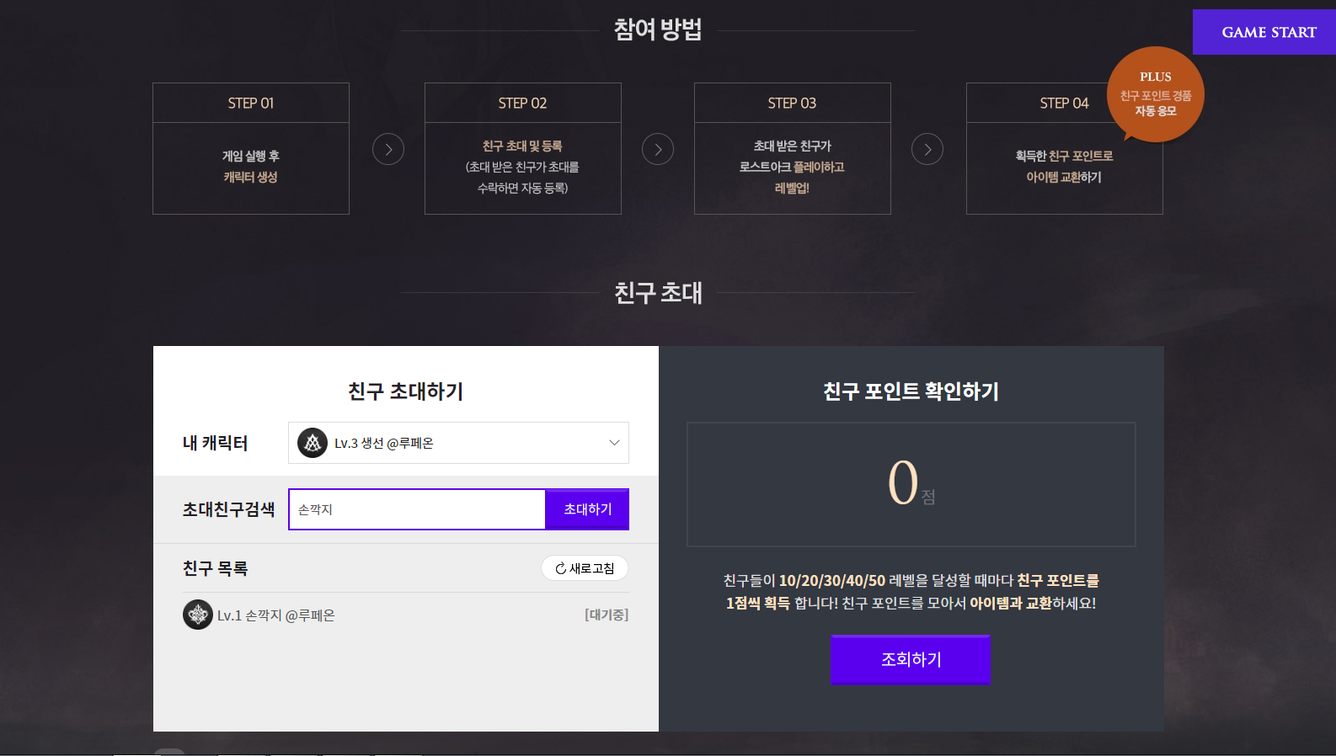Click the friend points 0점 display box
Screen dimensions: 1336x756
911,484
